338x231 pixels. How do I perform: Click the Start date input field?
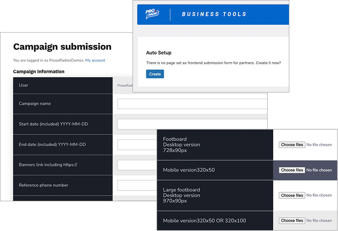pos(191,124)
